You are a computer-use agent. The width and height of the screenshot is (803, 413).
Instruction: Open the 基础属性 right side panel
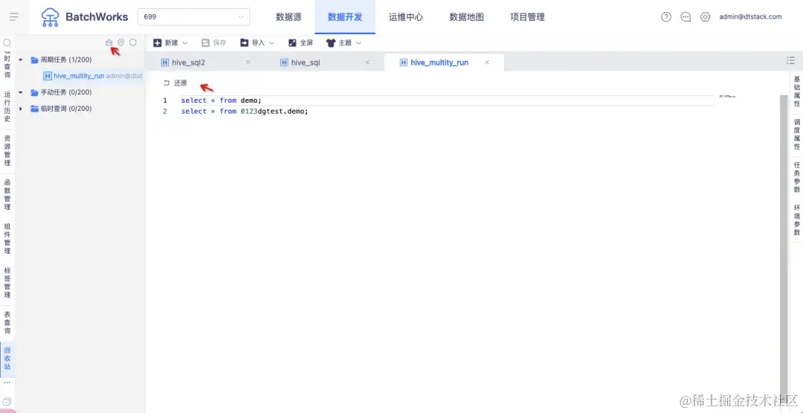pos(796,92)
